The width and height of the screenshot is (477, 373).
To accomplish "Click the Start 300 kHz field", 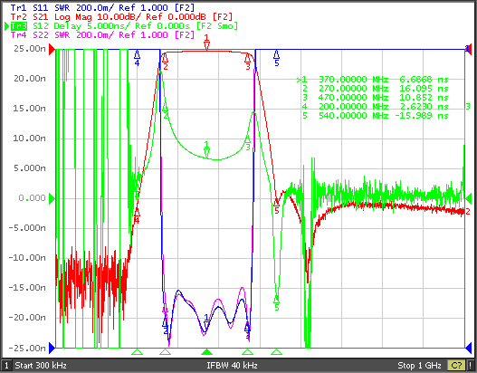I will (x=41, y=365).
